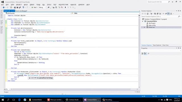The width and height of the screenshot is (182, 102).
Task: Click the Categorized icon in Properties panel
Action: click(x=142, y=54)
